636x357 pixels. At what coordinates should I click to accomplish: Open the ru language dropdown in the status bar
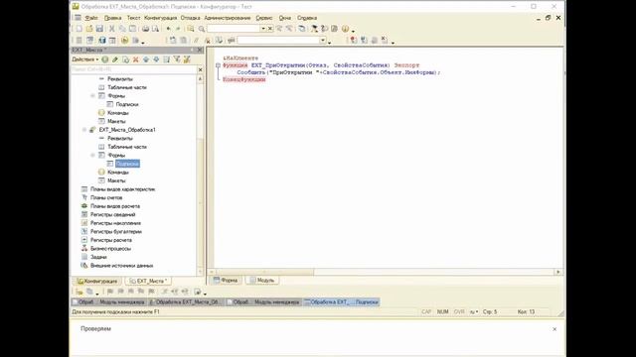coord(474,312)
